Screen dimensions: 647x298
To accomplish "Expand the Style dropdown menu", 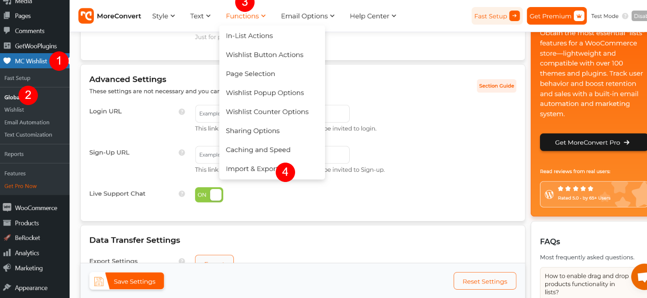I will click(163, 16).
